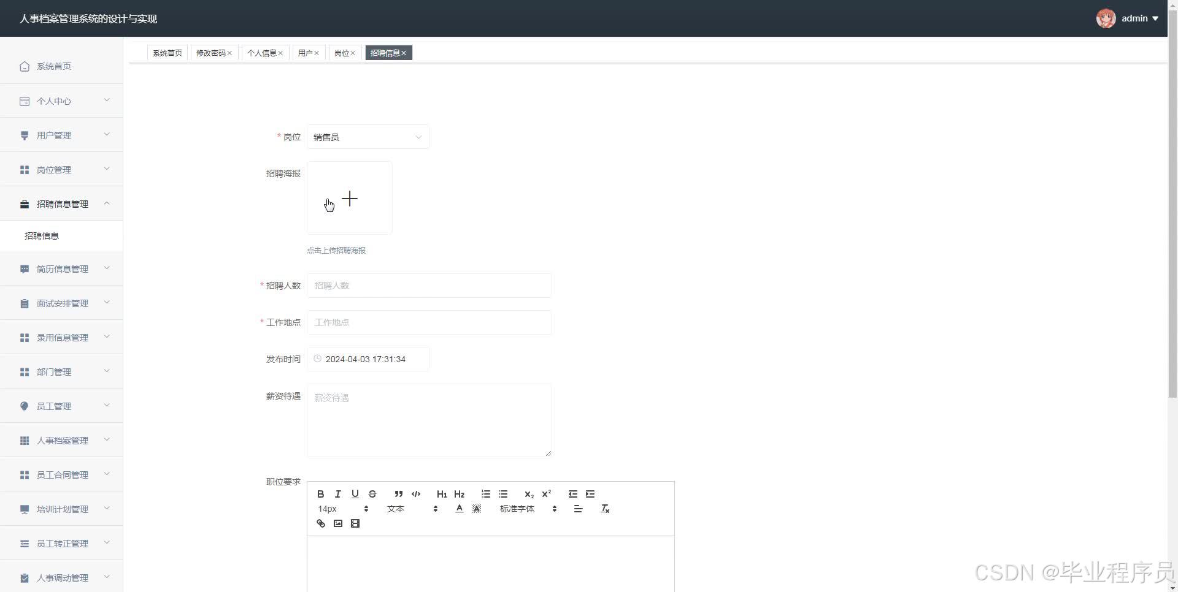Open the 文本 paragraph style dropdown

tap(412, 509)
